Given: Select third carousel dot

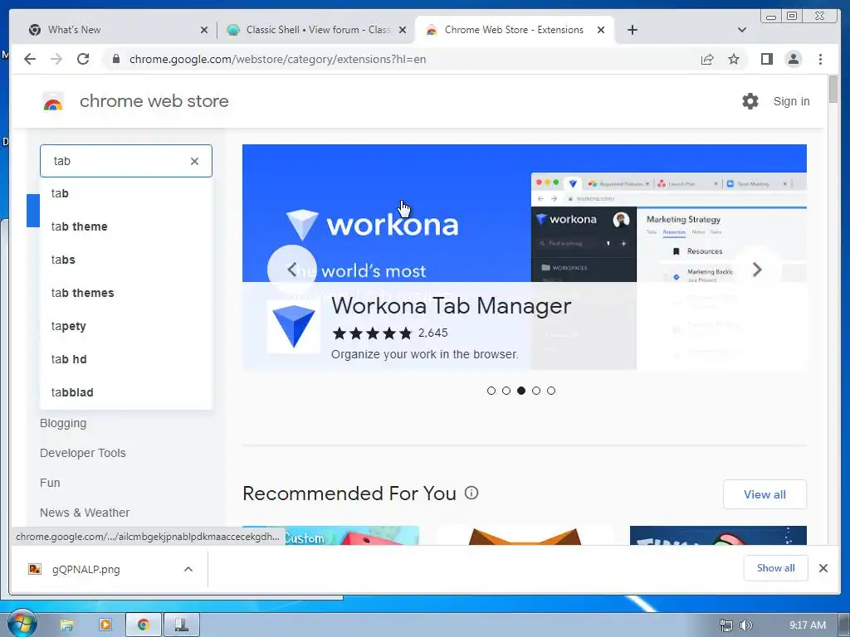Looking at the screenshot, I should pyautogui.click(x=521, y=391).
